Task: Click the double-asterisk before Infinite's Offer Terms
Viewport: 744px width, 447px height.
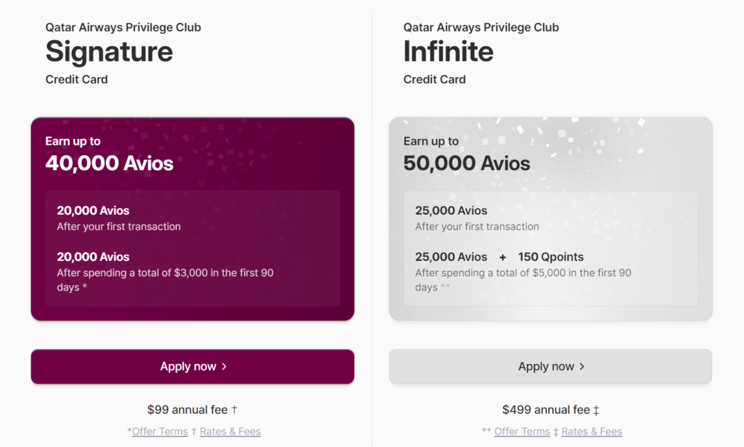Action: pos(486,431)
